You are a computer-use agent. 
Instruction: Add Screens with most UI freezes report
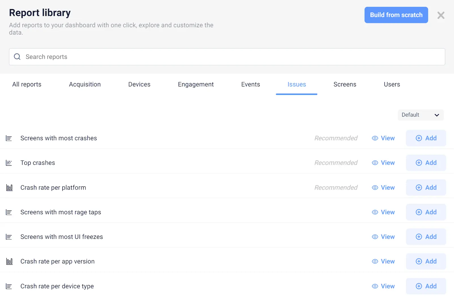click(426, 237)
